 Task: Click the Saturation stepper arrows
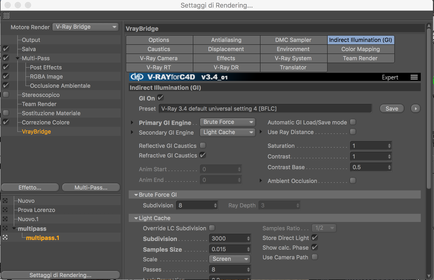pos(389,146)
